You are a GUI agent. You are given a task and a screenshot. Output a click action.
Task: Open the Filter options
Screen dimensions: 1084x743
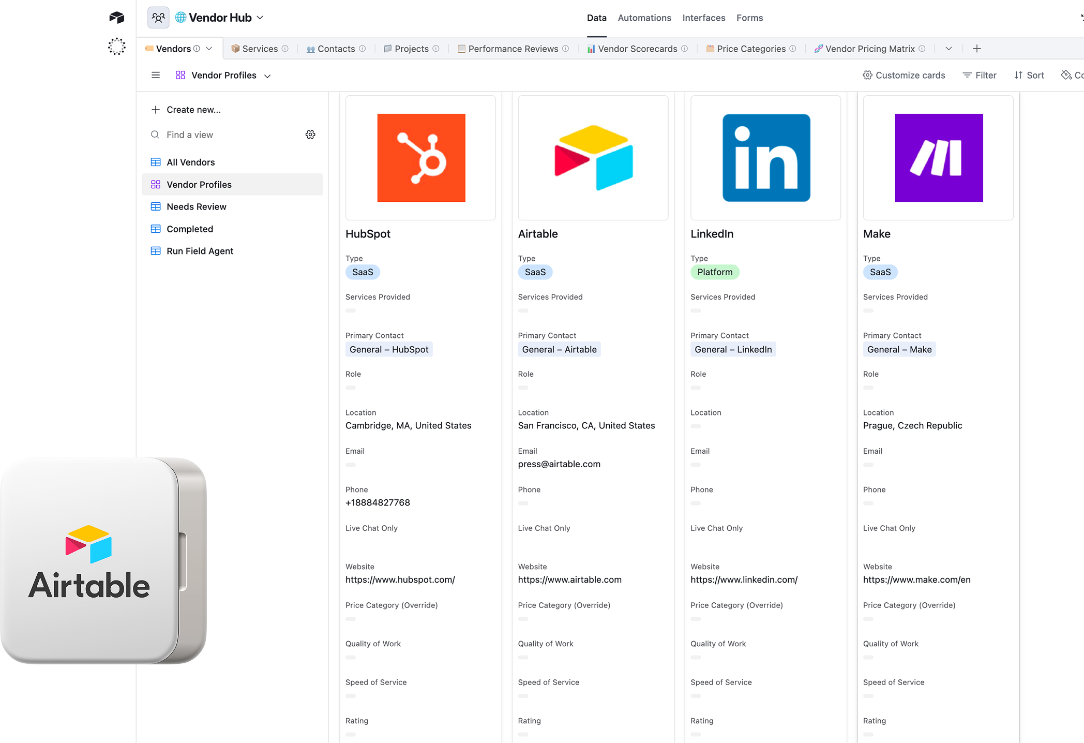coord(979,76)
